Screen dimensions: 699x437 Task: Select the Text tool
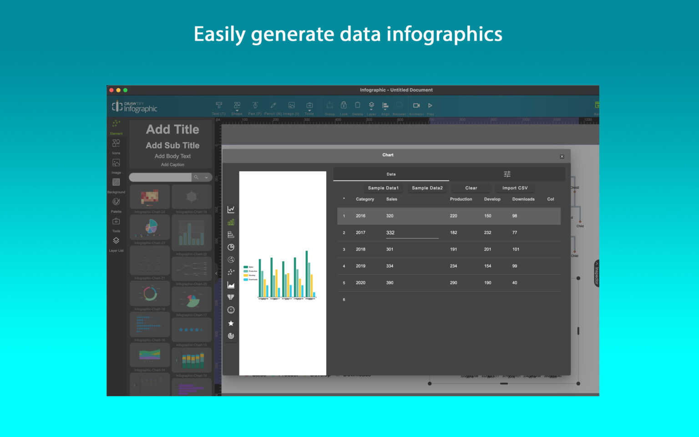tap(218, 106)
